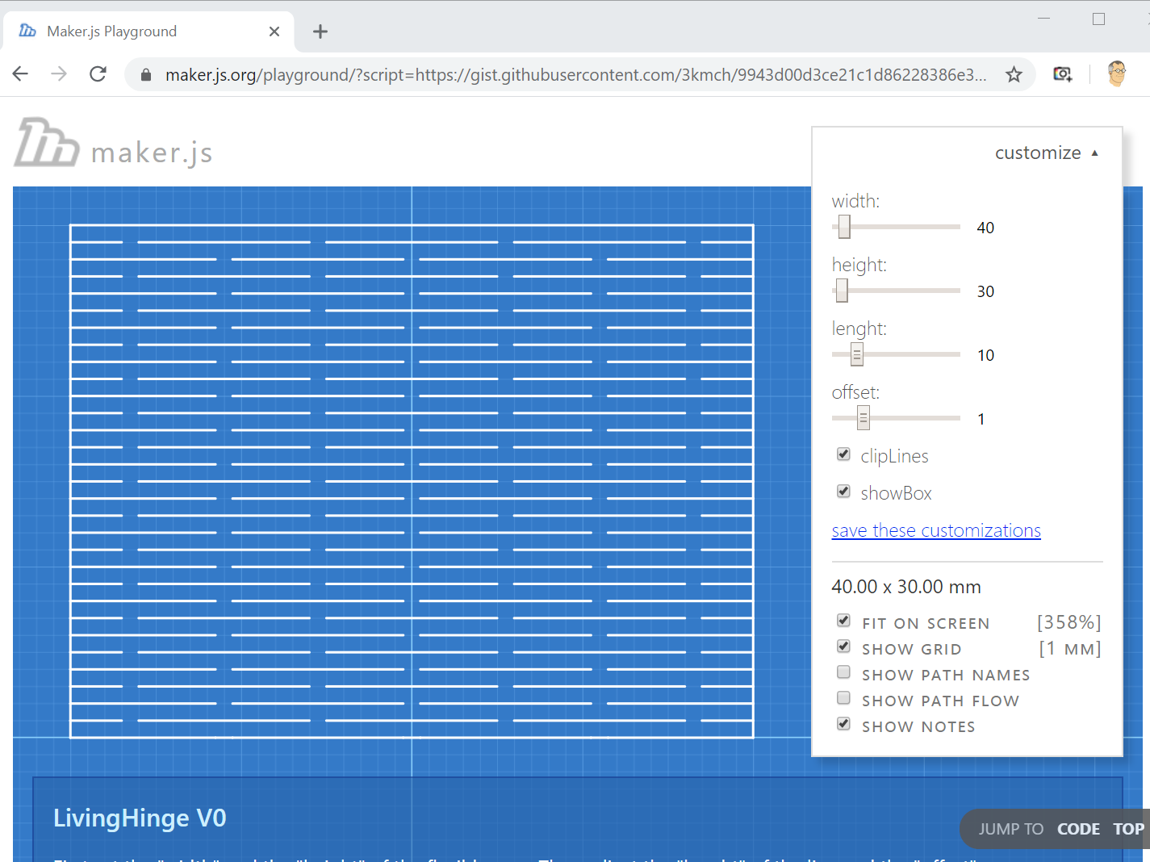
Task: Click the Maker.js logo icon
Action: (x=47, y=143)
